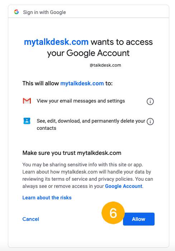This screenshot has width=175, height=251.
Task: Click the @talkdesk.com account email
Action: 105,65
